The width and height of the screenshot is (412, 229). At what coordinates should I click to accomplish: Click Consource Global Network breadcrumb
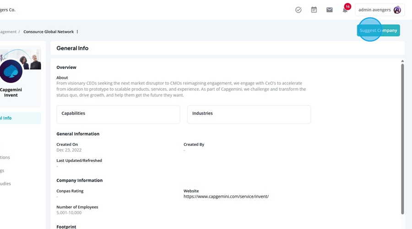click(x=49, y=31)
